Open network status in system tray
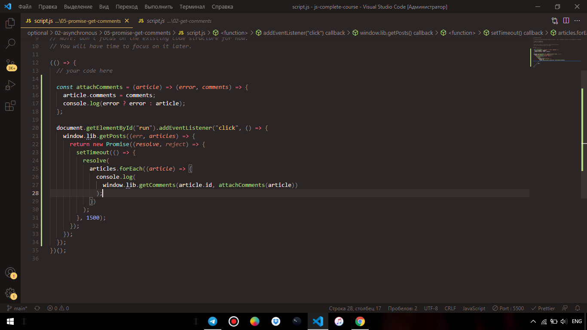Image resolution: width=587 pixels, height=330 pixels. tap(544, 321)
